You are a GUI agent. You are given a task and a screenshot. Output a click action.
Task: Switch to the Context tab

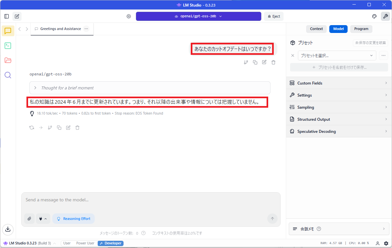[x=317, y=29]
